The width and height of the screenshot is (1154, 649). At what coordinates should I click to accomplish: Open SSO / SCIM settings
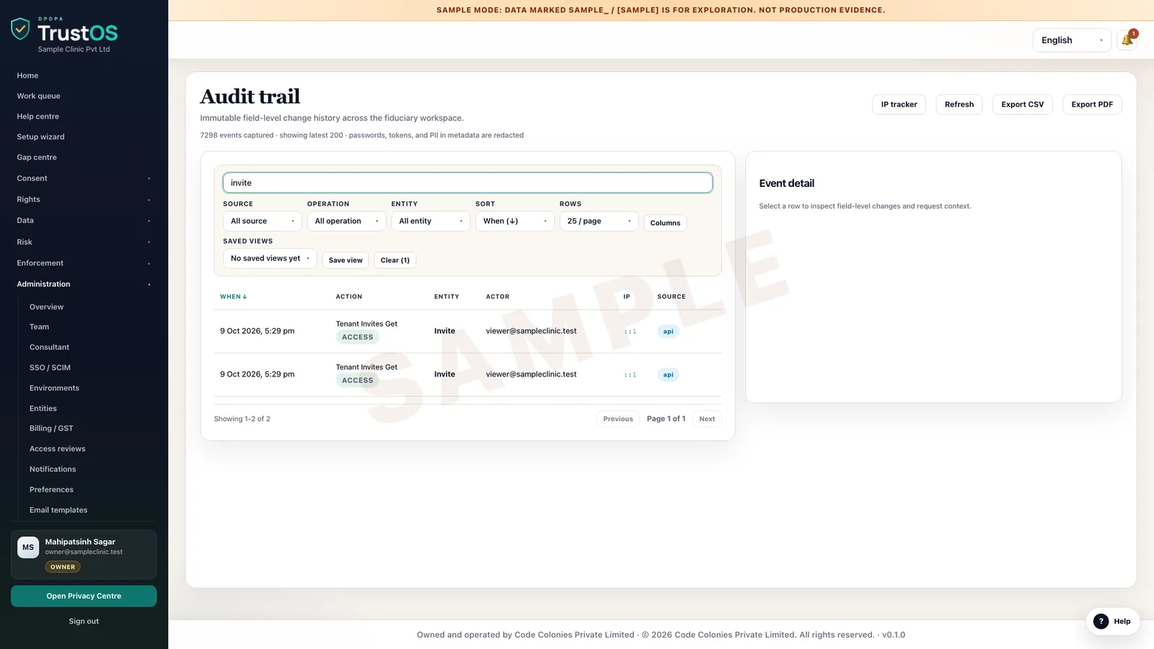click(x=50, y=368)
